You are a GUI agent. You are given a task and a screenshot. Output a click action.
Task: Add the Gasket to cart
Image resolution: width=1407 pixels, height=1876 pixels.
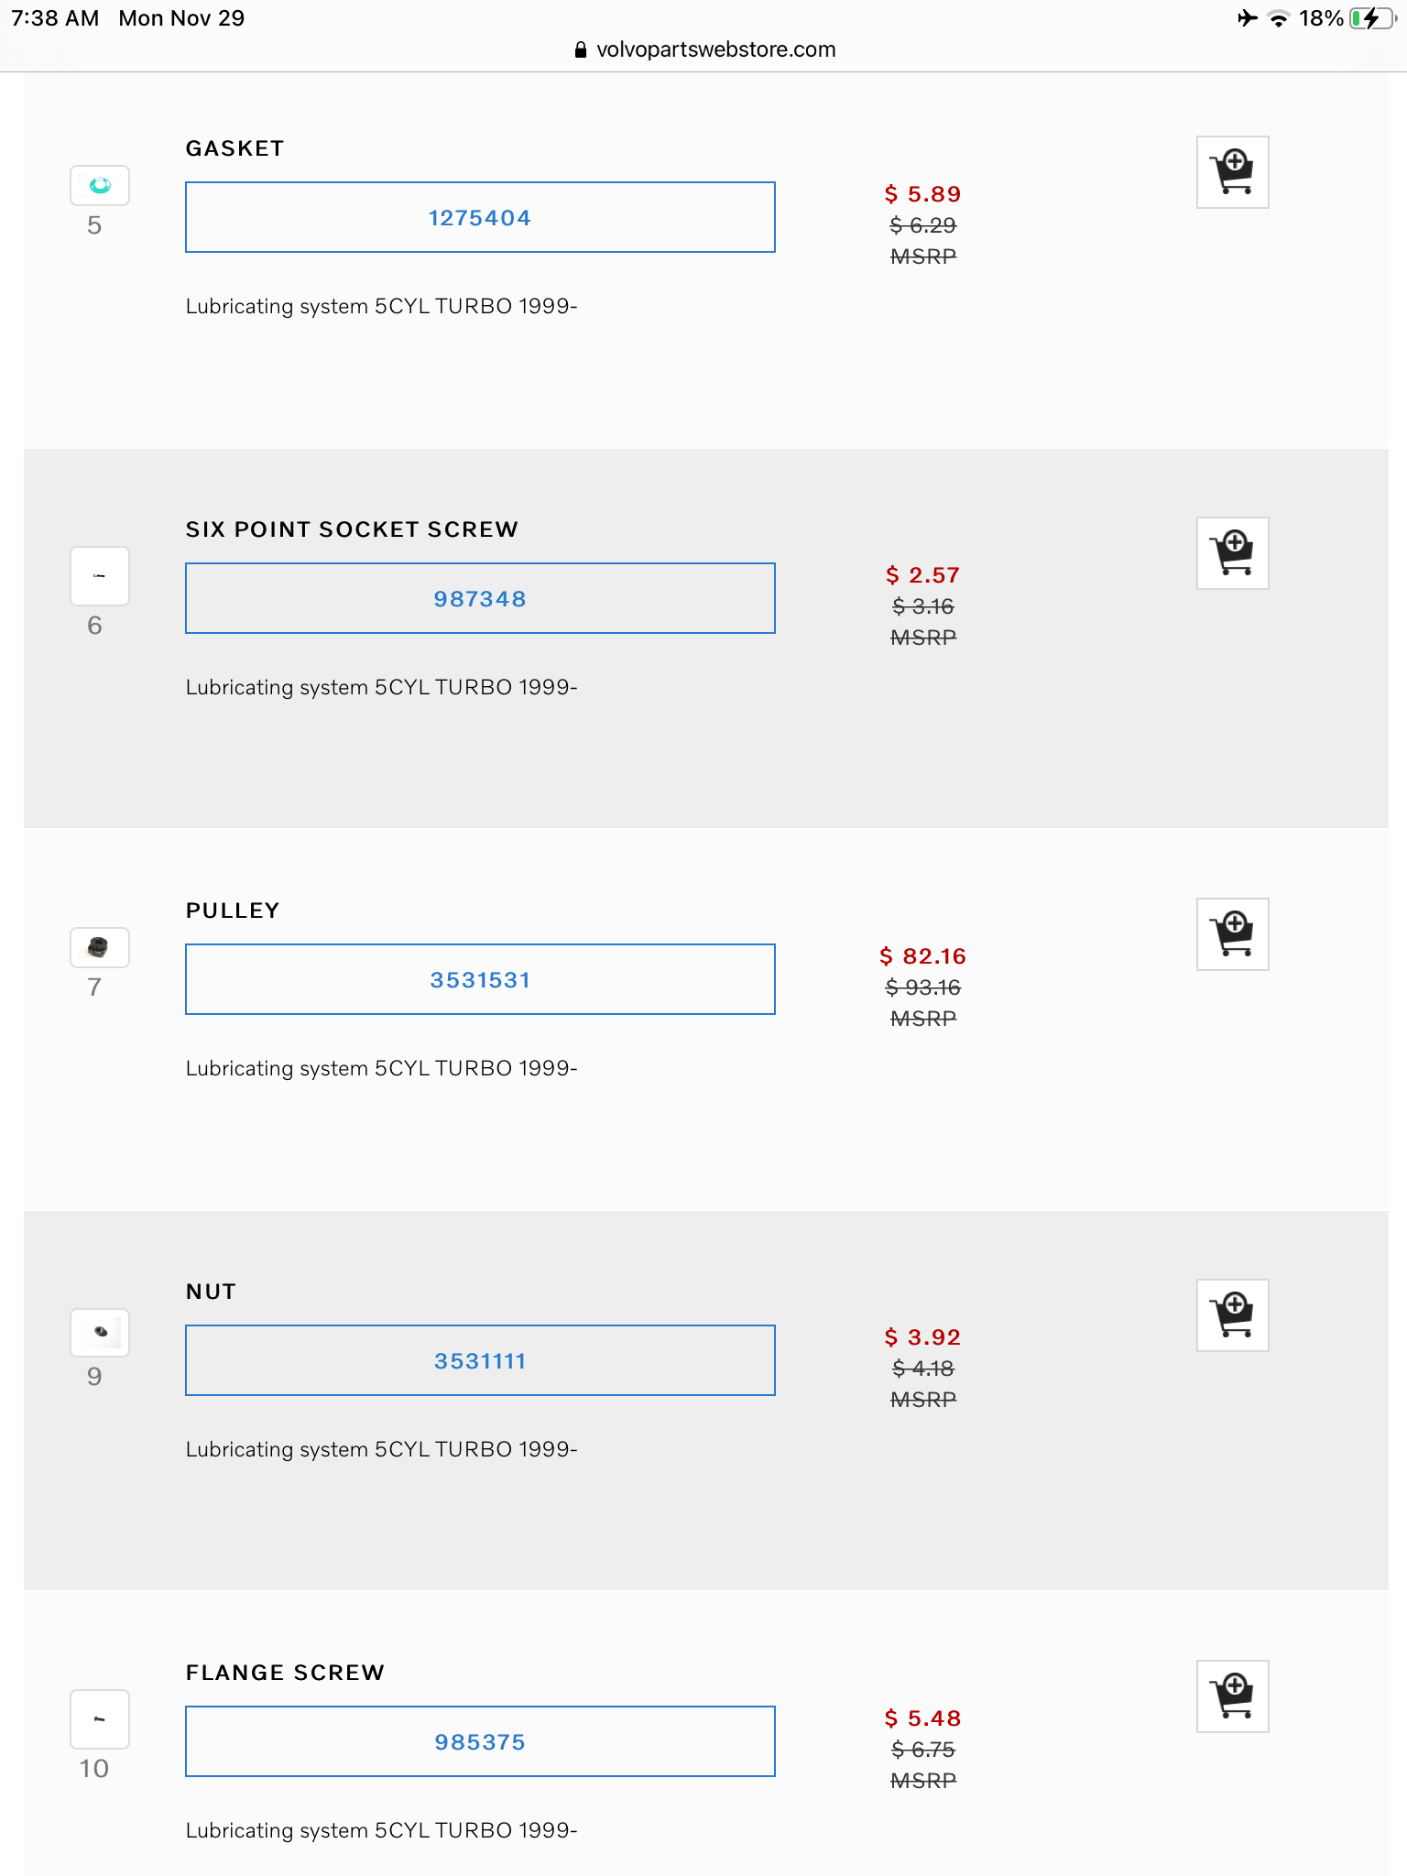(1232, 172)
